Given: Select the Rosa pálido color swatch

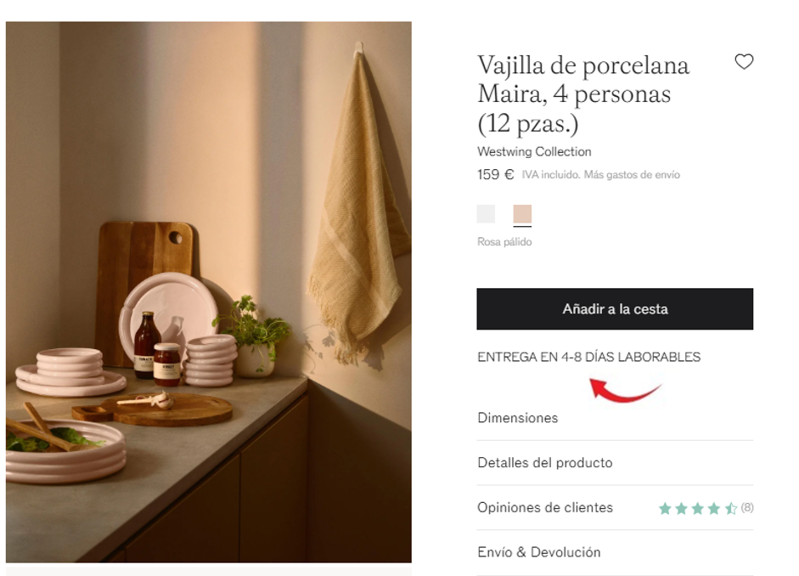Looking at the screenshot, I should [x=522, y=214].
